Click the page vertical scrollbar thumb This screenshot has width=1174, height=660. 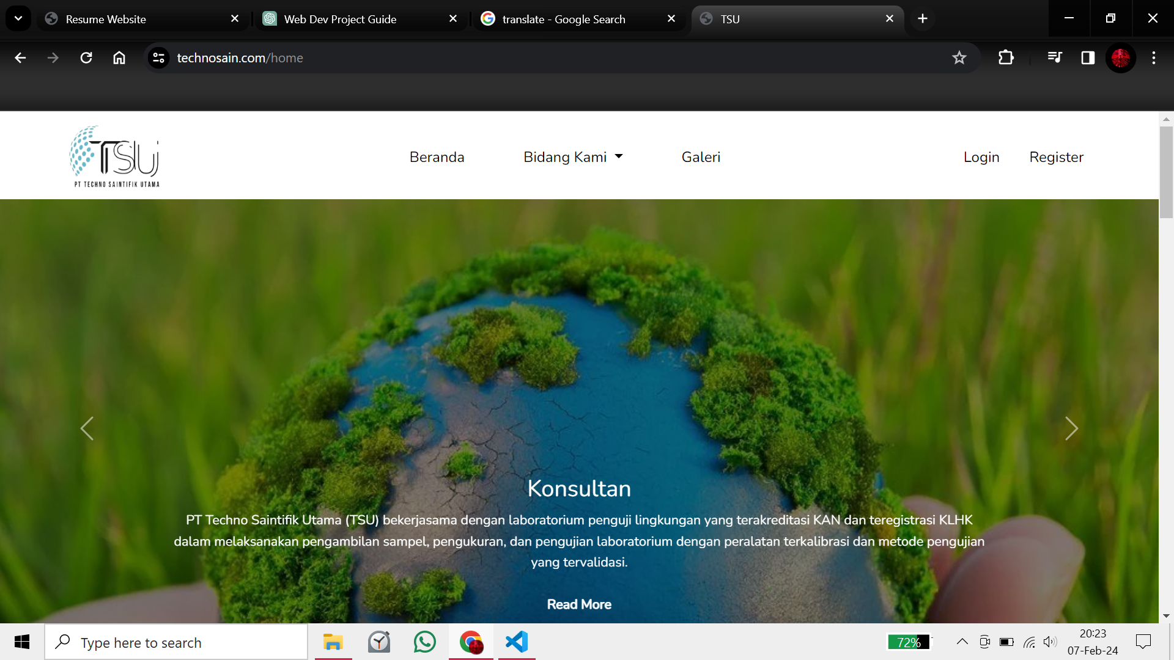(1166, 171)
